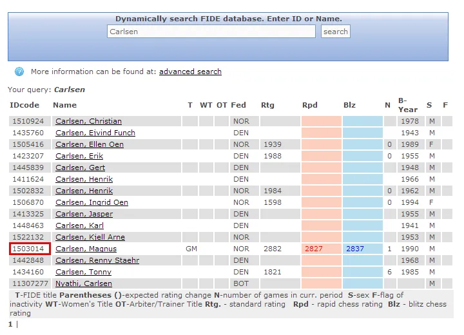
Task: Click birth year 1990 in Magnus row
Action: [x=410, y=249]
